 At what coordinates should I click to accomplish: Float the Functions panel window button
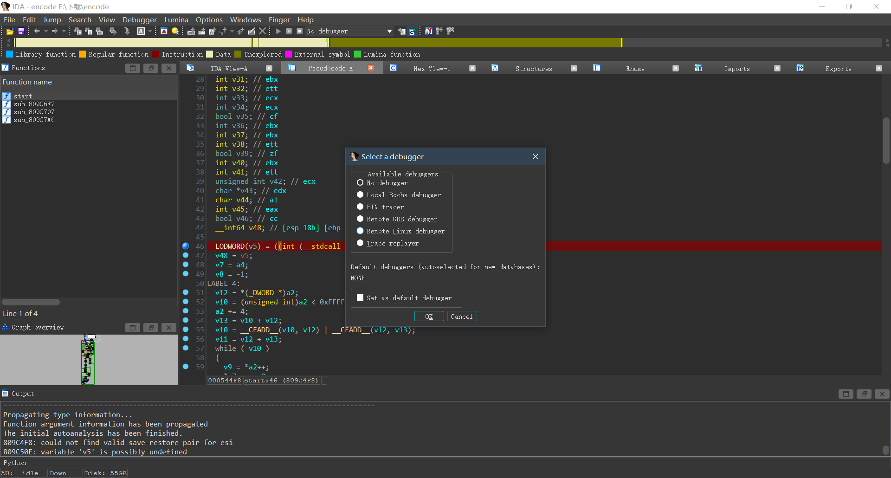coord(151,68)
